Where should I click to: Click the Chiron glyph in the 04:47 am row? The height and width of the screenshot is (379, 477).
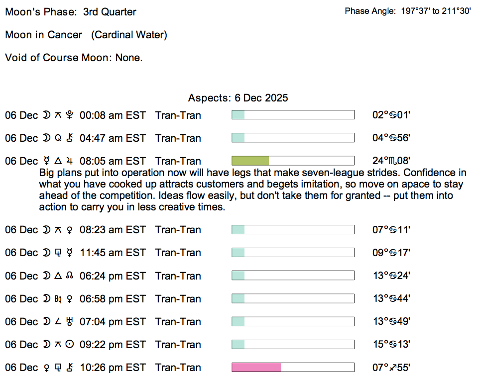(70, 138)
